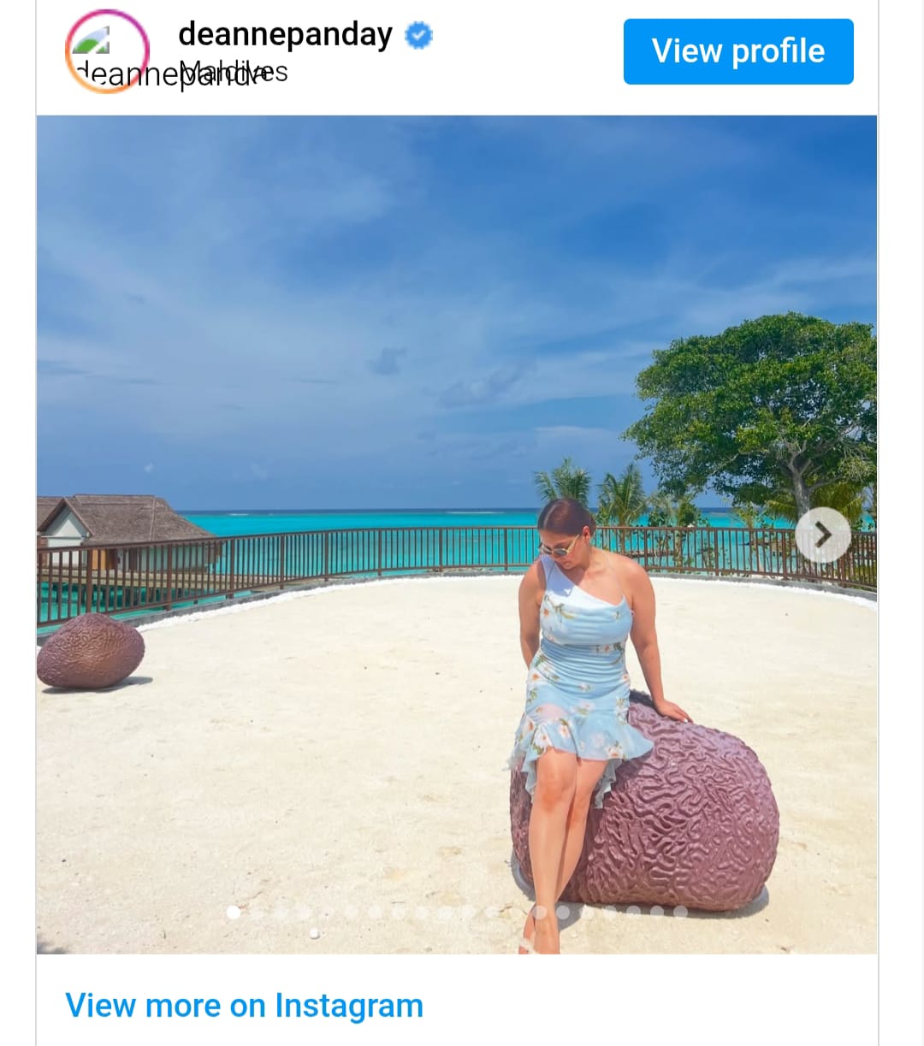Viewport: 924px width, 1046px height.
Task: Open View more on Instagram link
Action: (x=244, y=1006)
